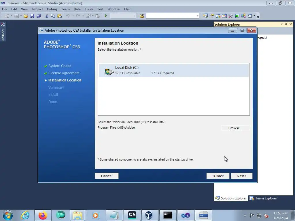Pin Solution Explorer auto-hide pushpin
Image resolution: width=295 pixels, height=221 pixels.
click(286, 24)
